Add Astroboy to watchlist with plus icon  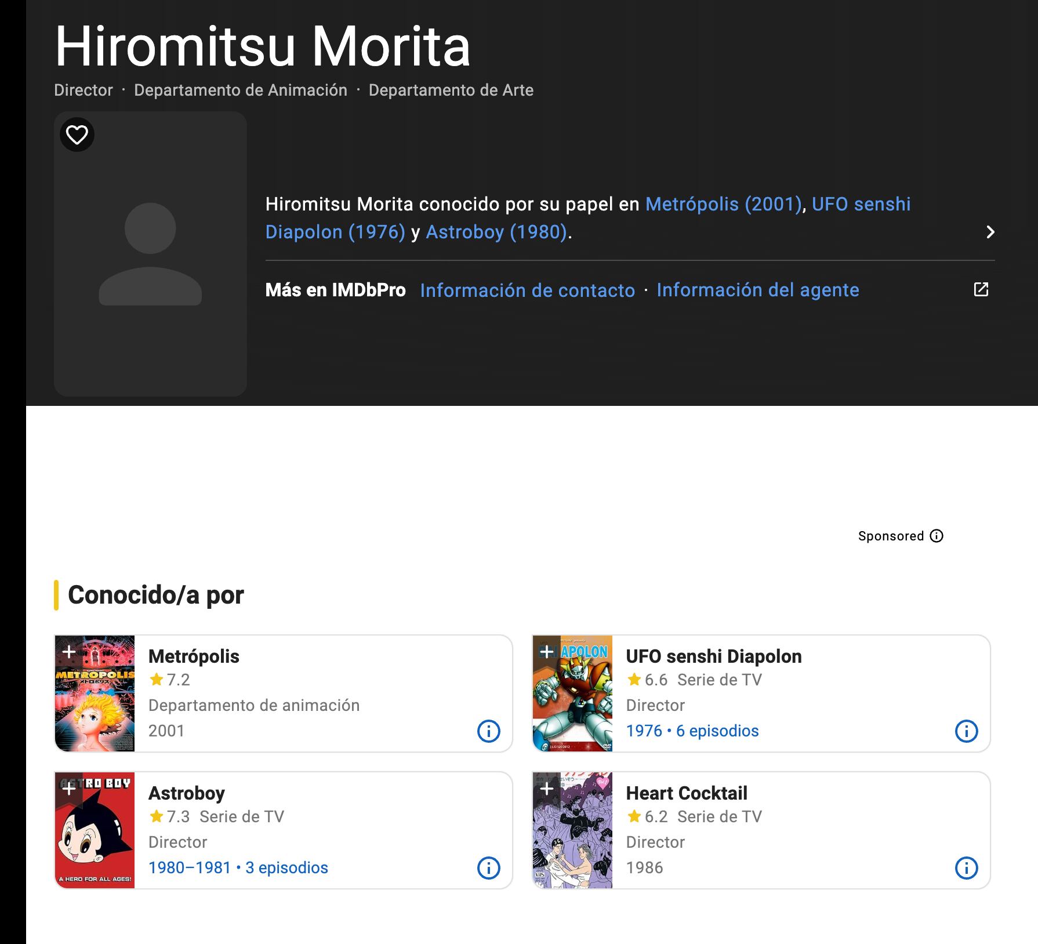tap(69, 789)
